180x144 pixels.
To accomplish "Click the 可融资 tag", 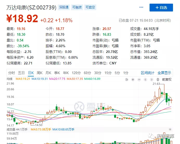I will tap(77, 7).
